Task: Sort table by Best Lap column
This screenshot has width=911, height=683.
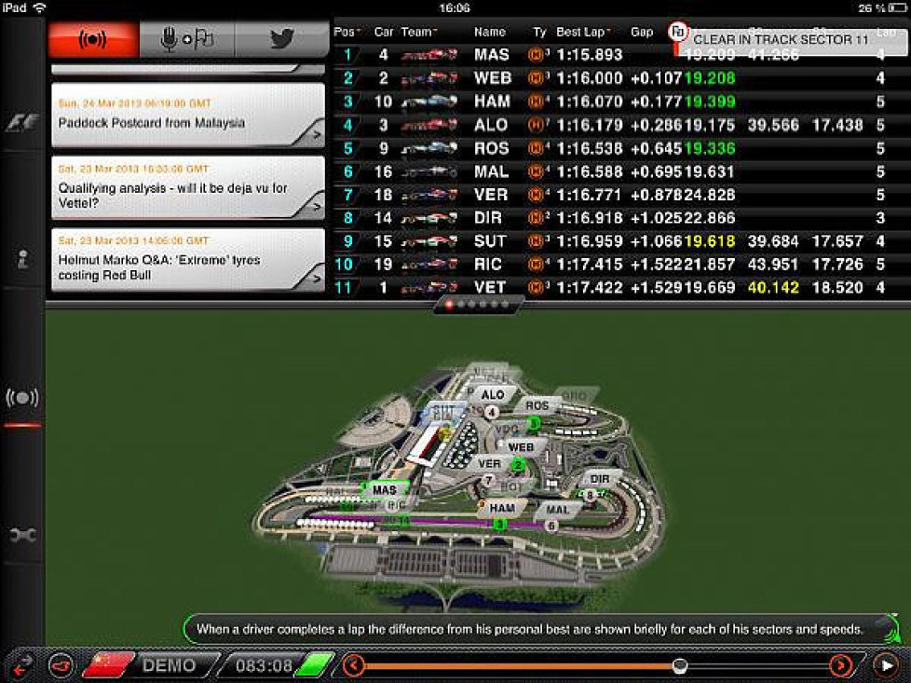Action: [583, 32]
